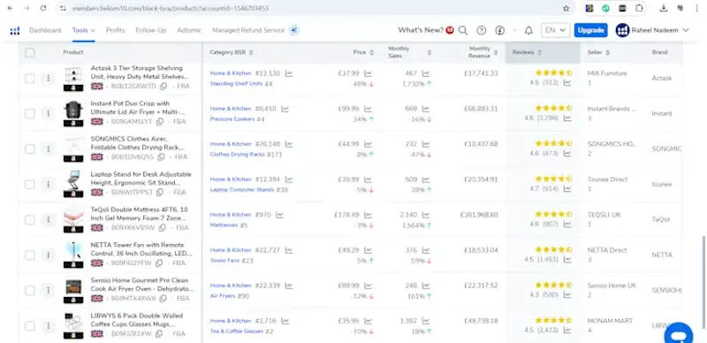Open price history chart for TeQsli mattress
Image resolution: width=707 pixels, height=343 pixels.
[368, 215]
